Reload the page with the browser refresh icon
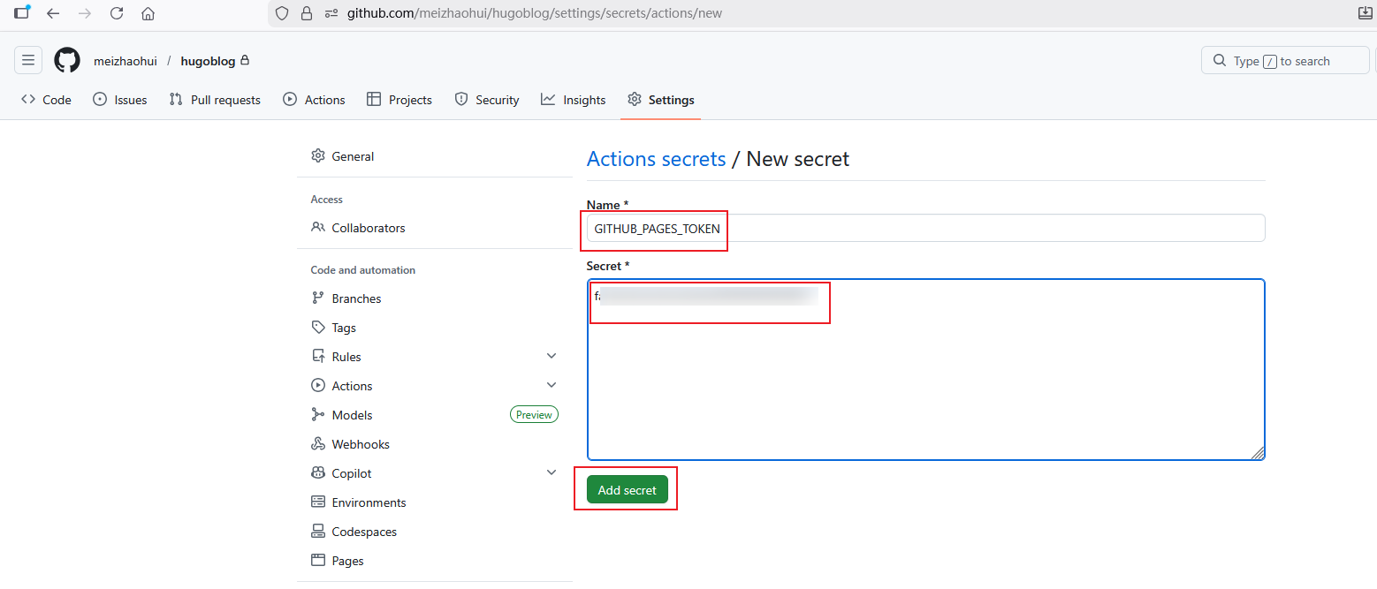Viewport: 1377px width, 589px height. point(117,13)
